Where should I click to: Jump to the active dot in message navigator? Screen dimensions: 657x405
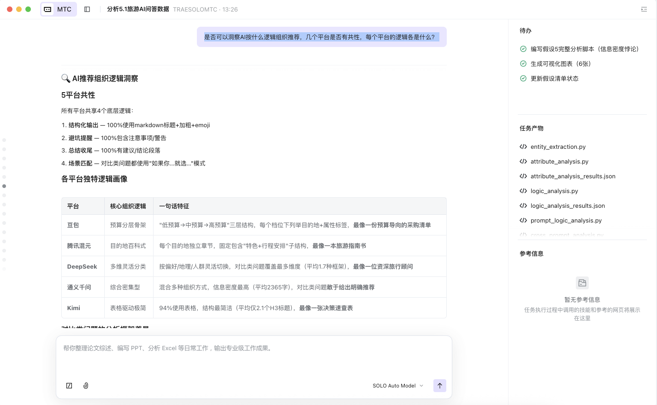point(4,186)
